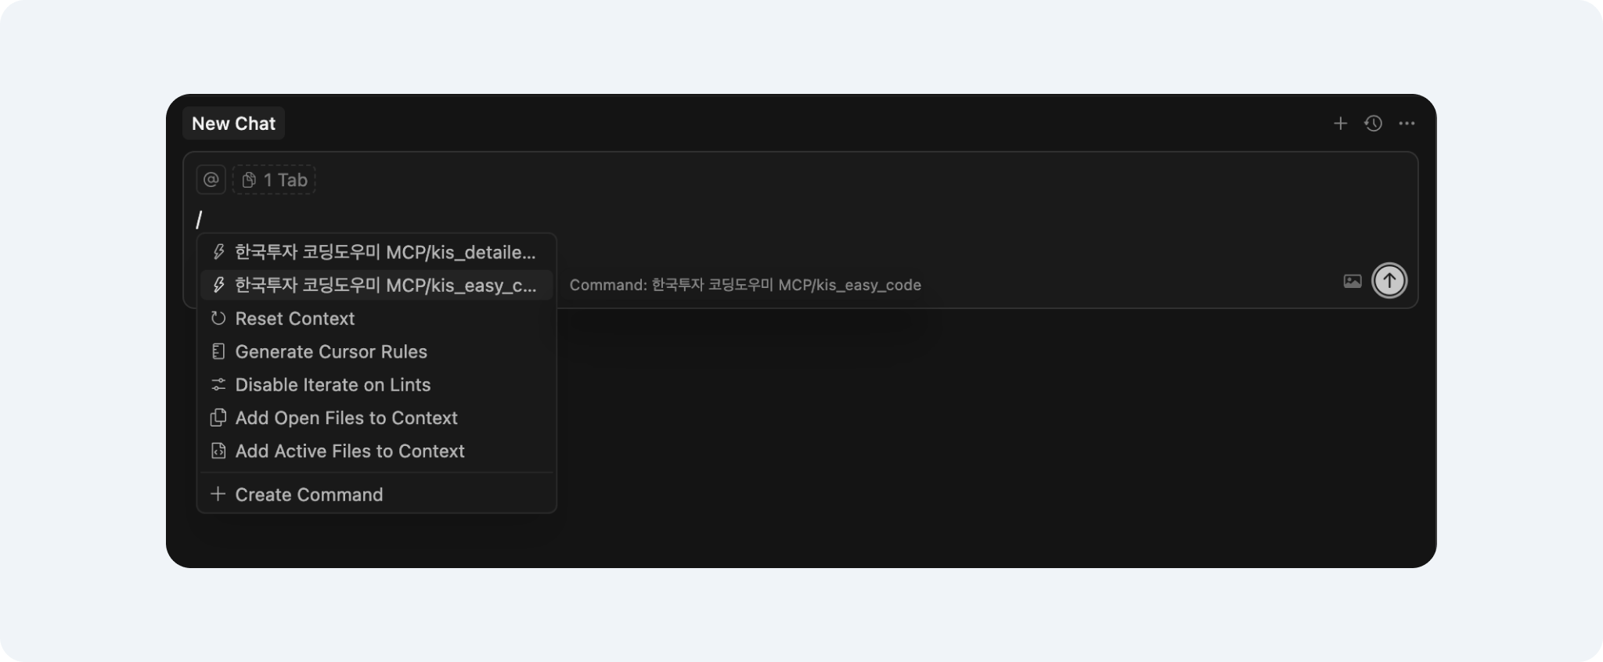
Task: Click Create Command option
Action: [x=376, y=495]
